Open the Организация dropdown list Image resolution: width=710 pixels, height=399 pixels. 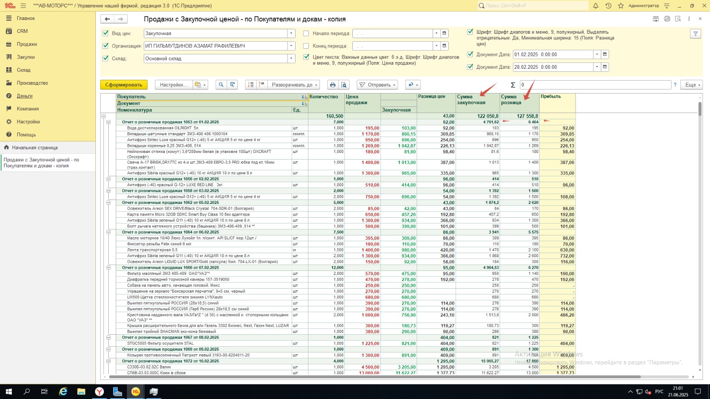click(x=291, y=46)
